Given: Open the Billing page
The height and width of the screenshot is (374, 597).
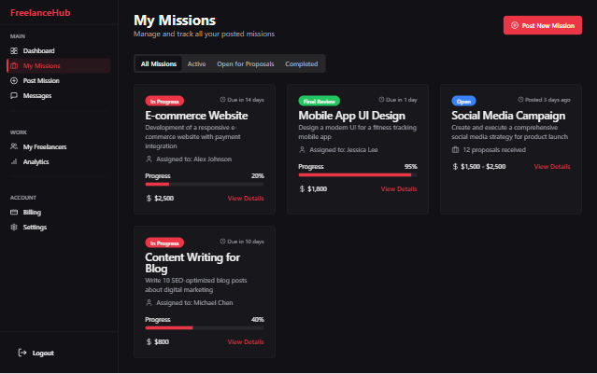Looking at the screenshot, I should pos(59,212).
